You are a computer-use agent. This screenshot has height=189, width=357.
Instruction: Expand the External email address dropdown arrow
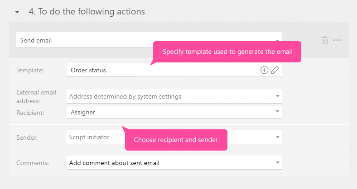pos(277,96)
